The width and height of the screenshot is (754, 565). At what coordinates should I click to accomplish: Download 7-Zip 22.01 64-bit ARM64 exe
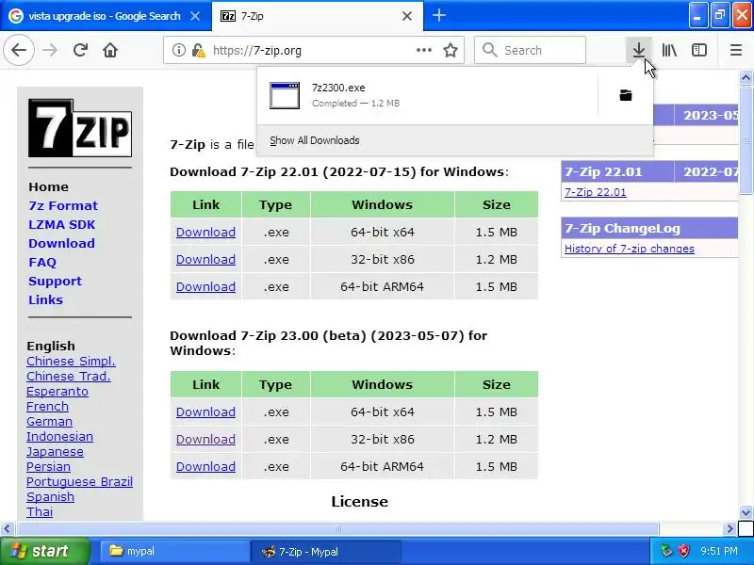click(205, 287)
